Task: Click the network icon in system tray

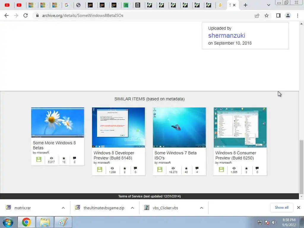Action: pyautogui.click(x=259, y=222)
